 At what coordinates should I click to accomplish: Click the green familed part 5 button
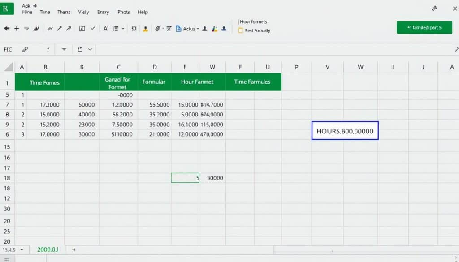click(x=424, y=27)
